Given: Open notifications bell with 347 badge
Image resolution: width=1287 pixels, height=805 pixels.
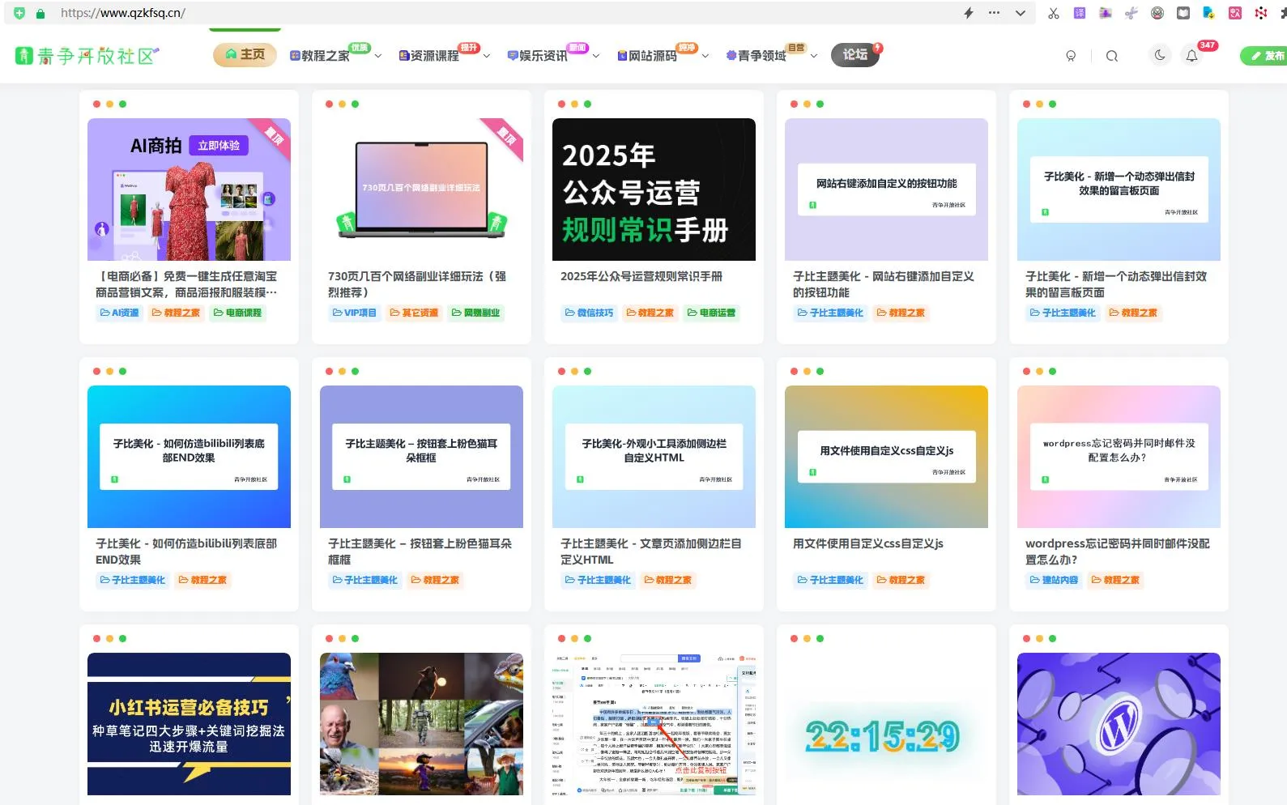Looking at the screenshot, I should (1192, 56).
